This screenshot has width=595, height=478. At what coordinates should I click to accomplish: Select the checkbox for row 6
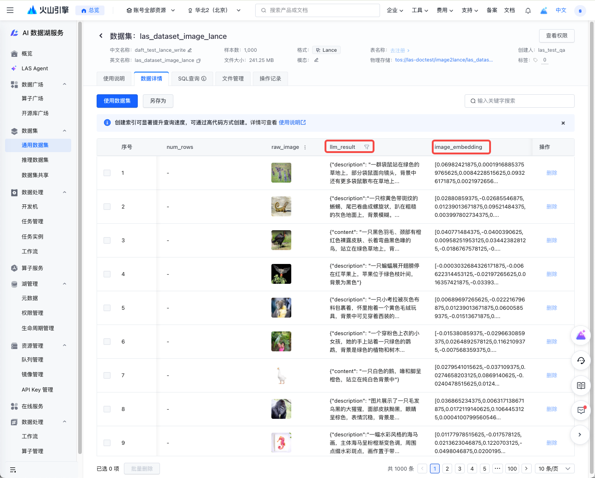[107, 342]
